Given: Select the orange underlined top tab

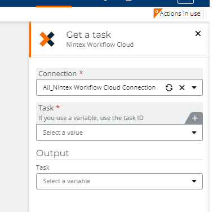Looking at the screenshot, I should point(54,3).
